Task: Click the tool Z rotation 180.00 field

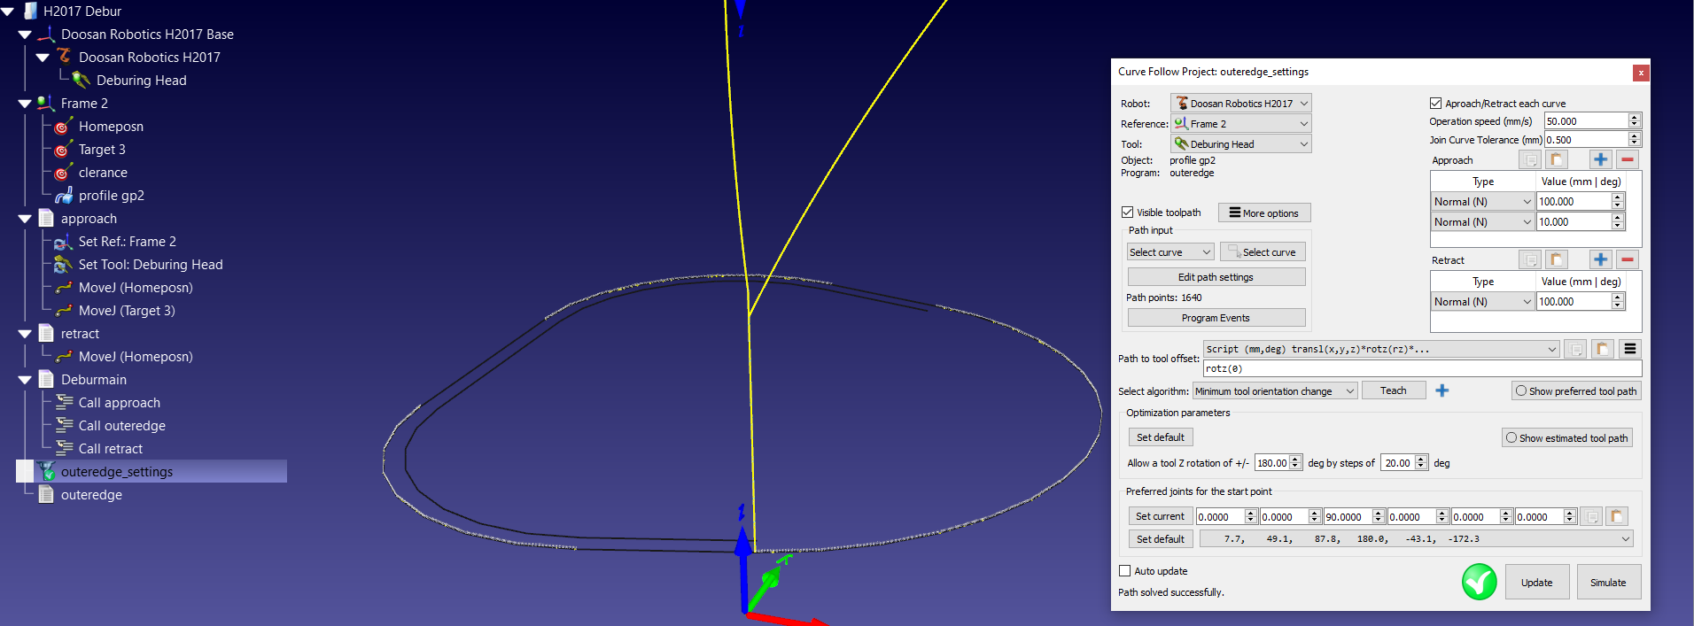Action: tap(1272, 462)
